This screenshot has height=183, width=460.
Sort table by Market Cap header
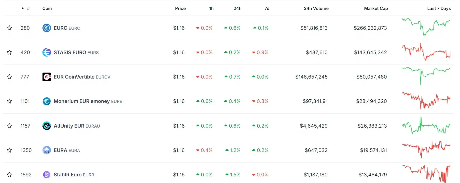376,8
